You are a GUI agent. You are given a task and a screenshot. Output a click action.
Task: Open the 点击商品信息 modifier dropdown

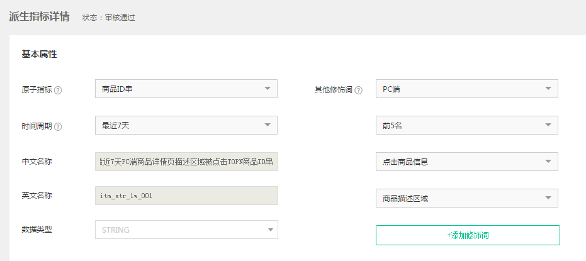click(x=466, y=162)
